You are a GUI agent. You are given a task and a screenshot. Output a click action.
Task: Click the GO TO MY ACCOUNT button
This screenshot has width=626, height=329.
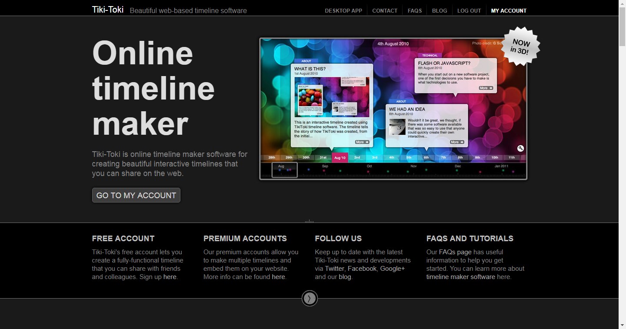[x=136, y=195]
